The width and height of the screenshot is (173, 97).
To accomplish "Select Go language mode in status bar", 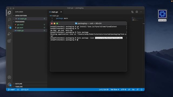I will pyautogui.click(x=133, y=89).
